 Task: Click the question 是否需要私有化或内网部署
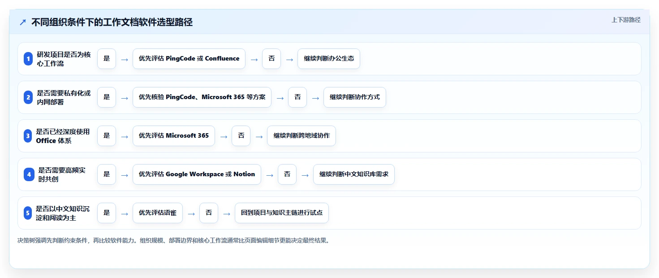(64, 97)
